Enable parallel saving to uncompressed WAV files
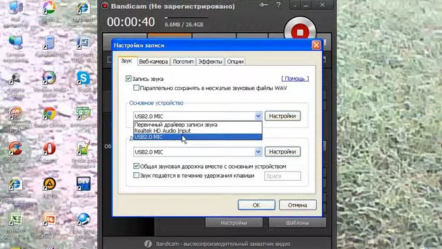This screenshot has height=249, width=442. click(x=136, y=88)
